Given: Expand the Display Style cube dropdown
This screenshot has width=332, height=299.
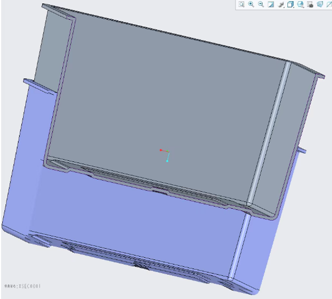Looking at the screenshot, I should tap(290, 4).
